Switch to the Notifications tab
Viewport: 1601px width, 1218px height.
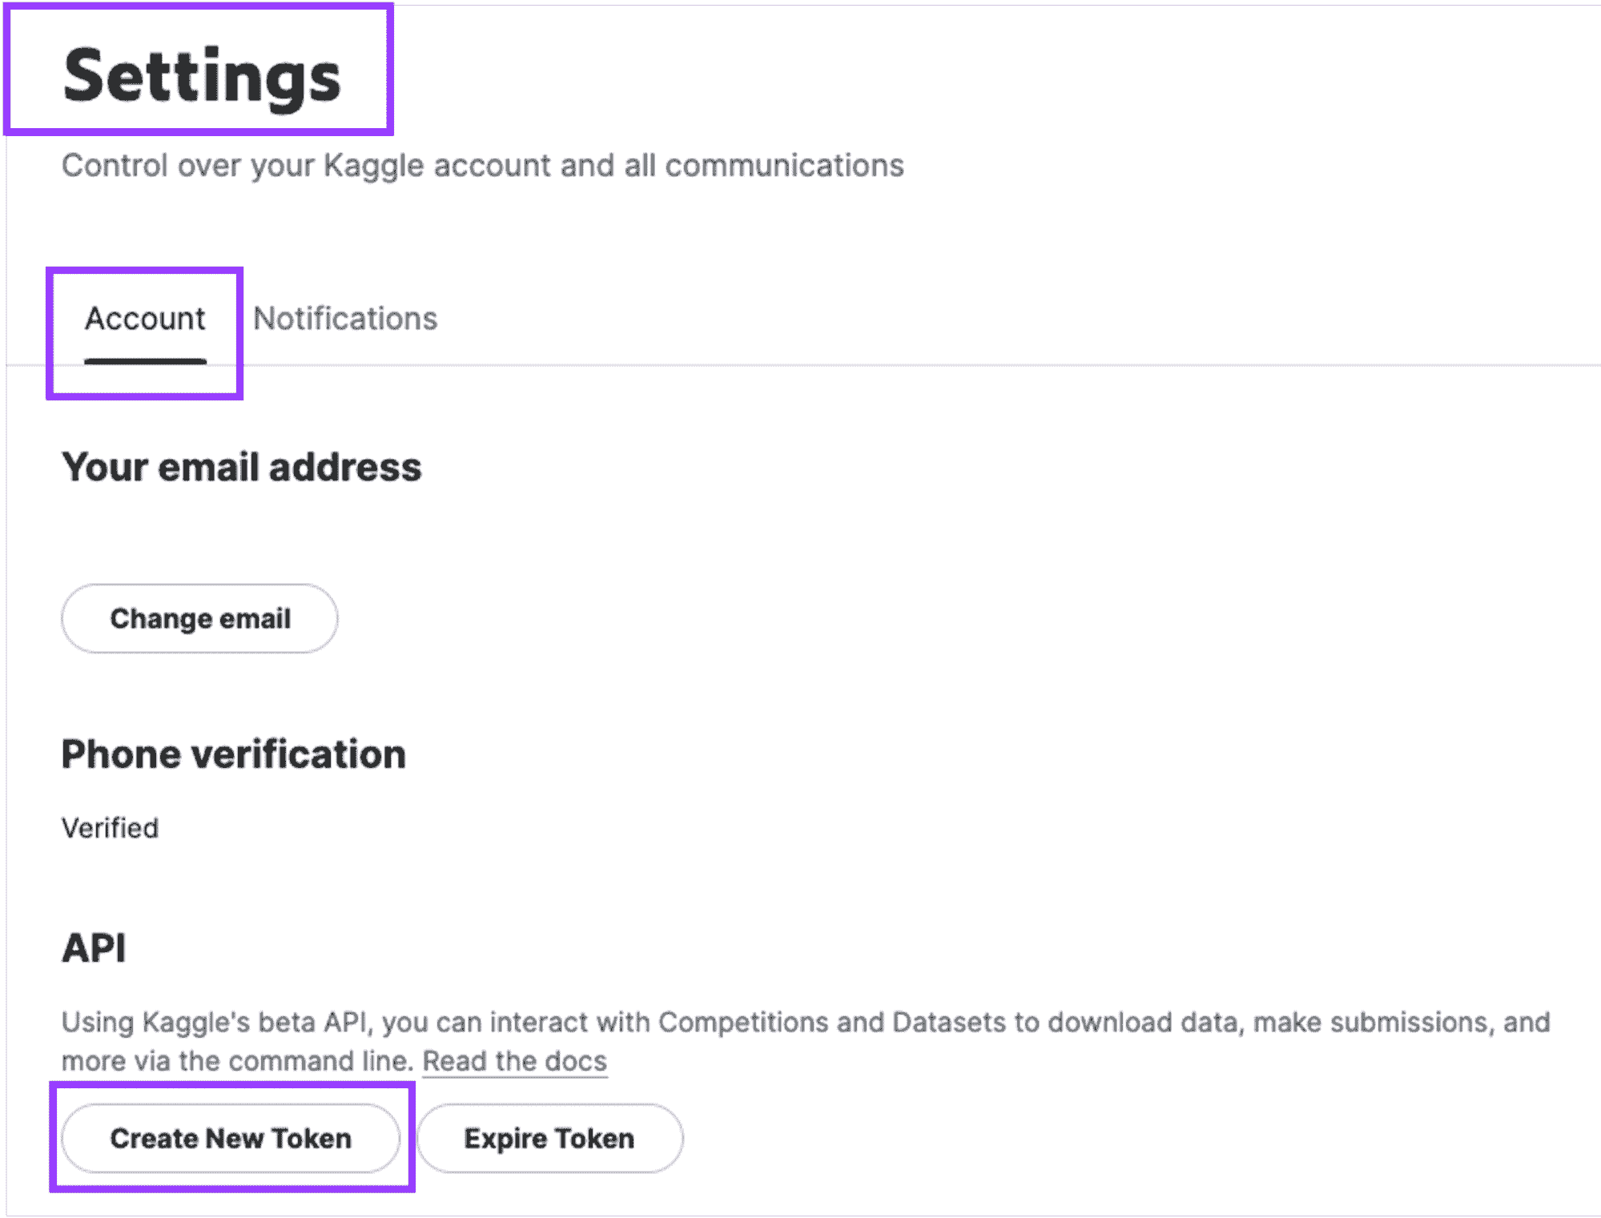[x=345, y=319]
